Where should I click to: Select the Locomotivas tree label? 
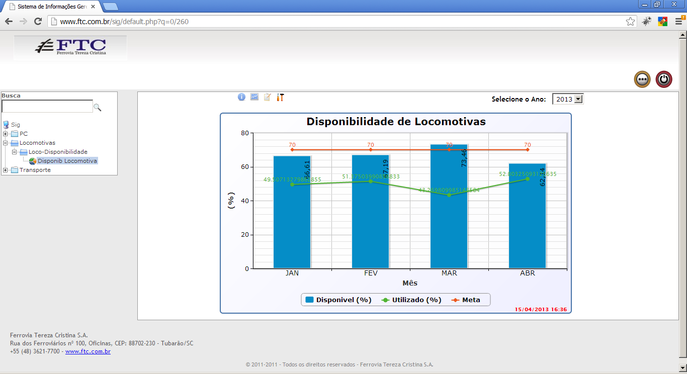37,143
